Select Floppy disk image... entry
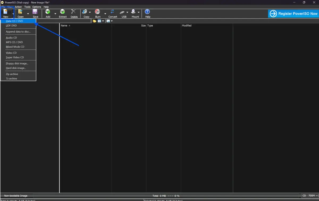 [x=18, y=64]
